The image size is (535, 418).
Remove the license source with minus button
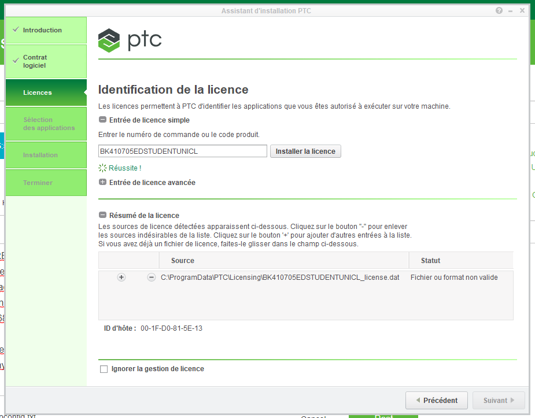tap(151, 277)
